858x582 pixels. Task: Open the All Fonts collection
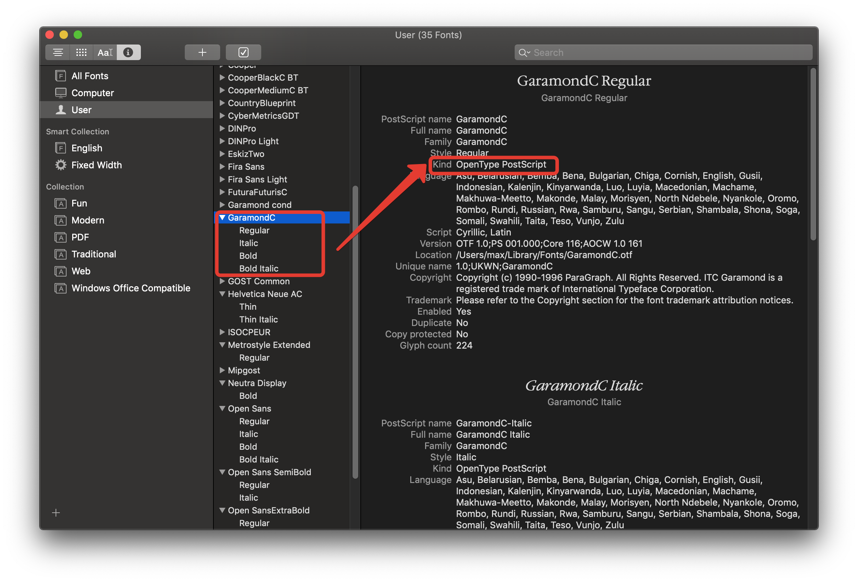click(x=90, y=76)
